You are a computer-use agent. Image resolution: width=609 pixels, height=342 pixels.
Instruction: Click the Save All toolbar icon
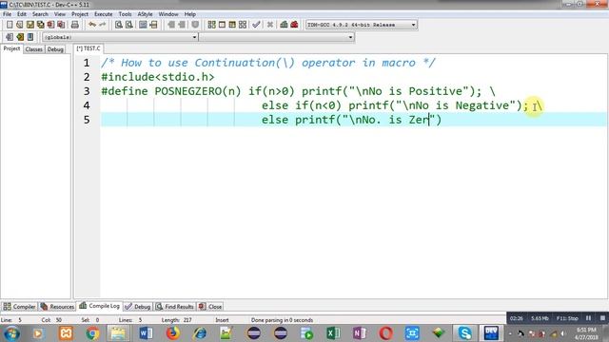click(40, 25)
